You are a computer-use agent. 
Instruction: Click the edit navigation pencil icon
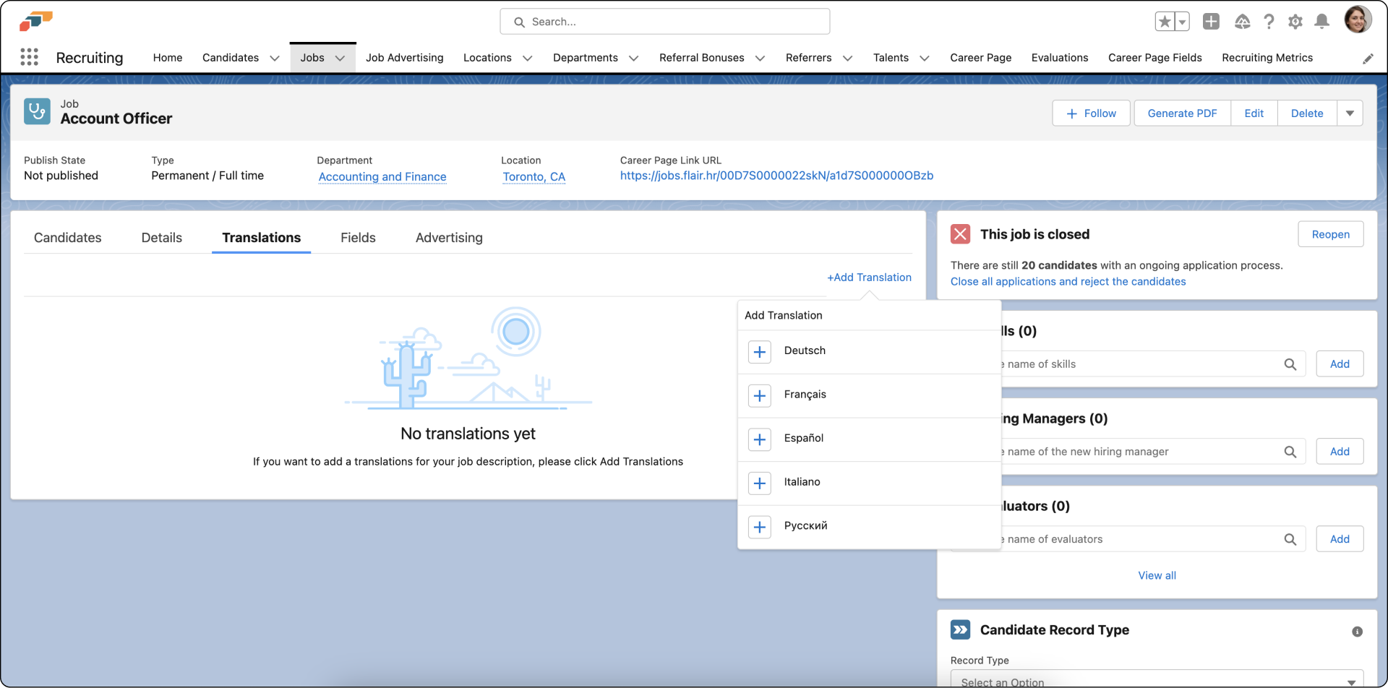pos(1368,59)
